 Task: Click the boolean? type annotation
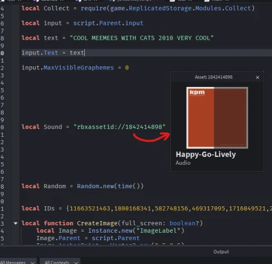pos(185,223)
